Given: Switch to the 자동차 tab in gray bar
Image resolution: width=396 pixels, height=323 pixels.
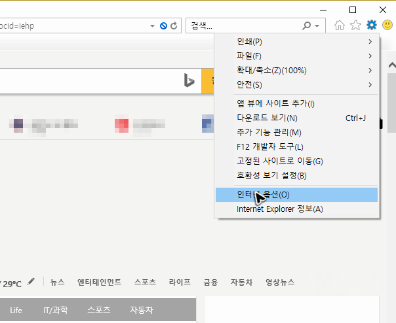Looking at the screenshot, I should point(142,310).
